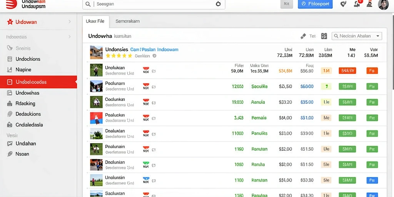Click the orange Fie button in Unolukran row
The height and width of the screenshot is (197, 394).
tap(372, 71)
